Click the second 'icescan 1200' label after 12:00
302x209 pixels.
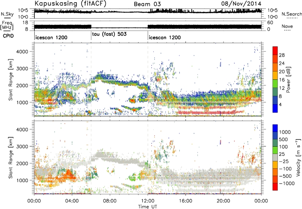165,37
